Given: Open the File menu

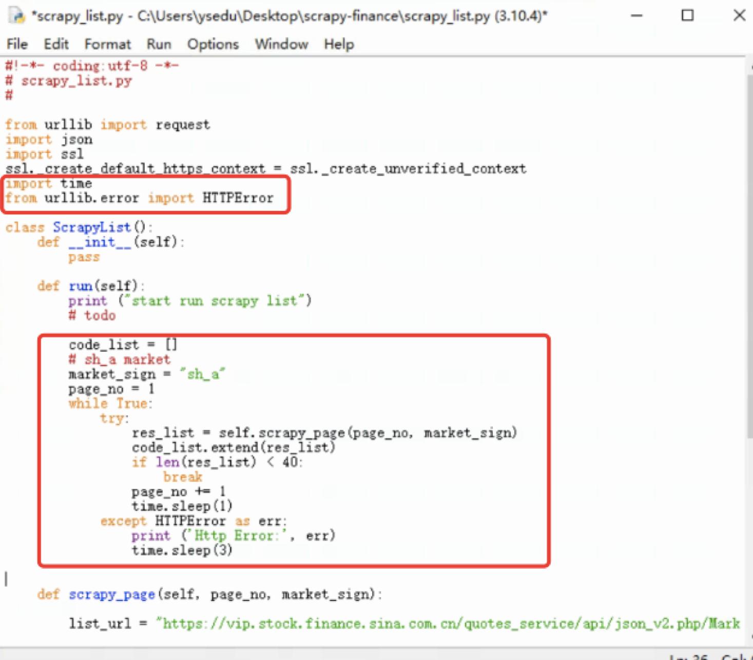Looking at the screenshot, I should (x=17, y=44).
